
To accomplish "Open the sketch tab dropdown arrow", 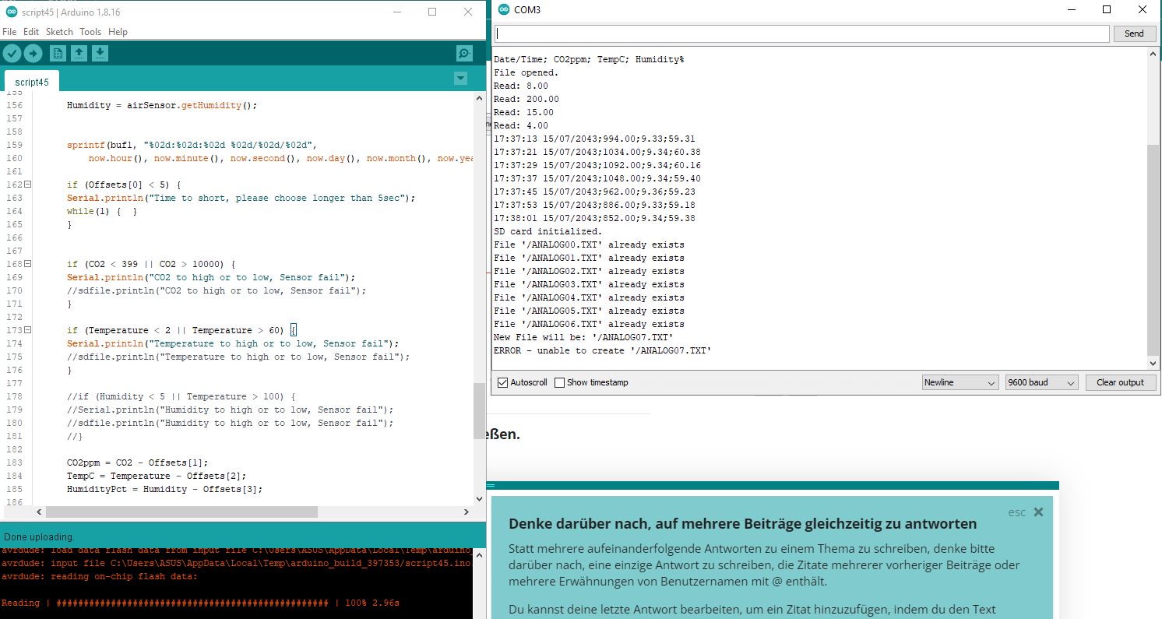I will (x=460, y=79).
